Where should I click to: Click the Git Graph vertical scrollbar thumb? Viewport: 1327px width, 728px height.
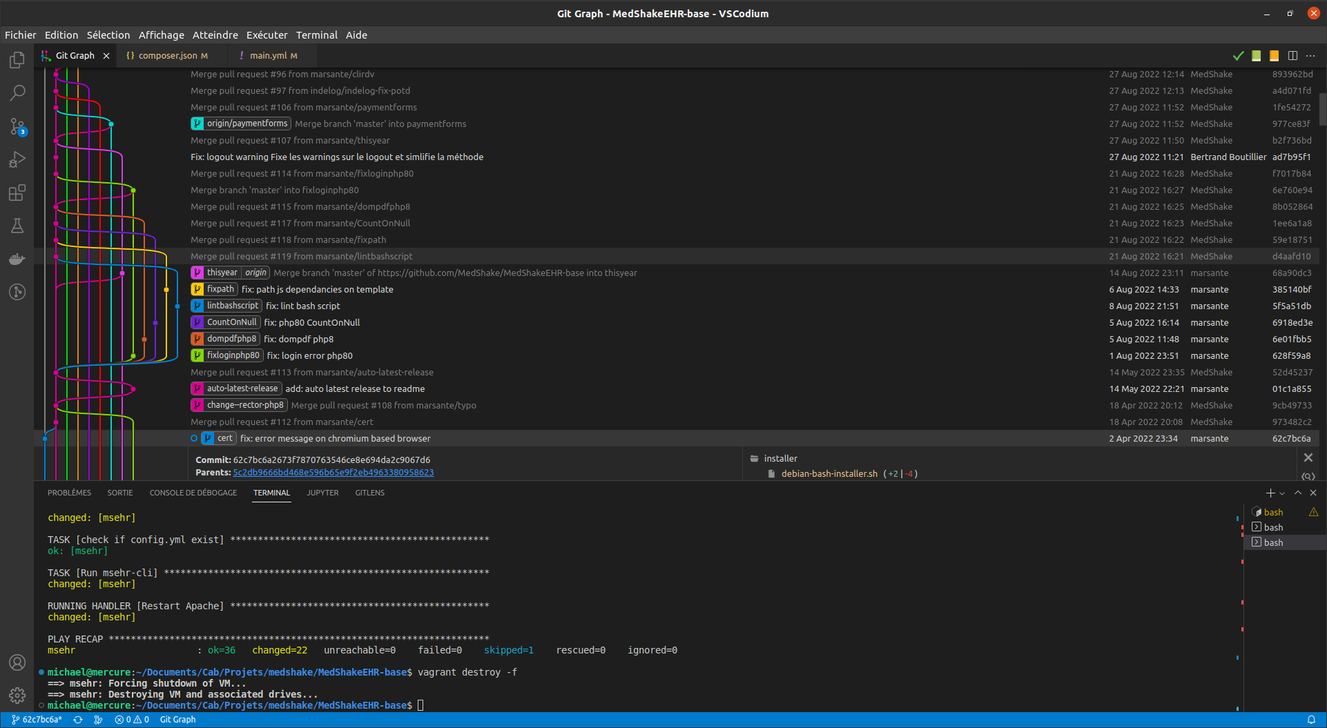coord(1322,109)
